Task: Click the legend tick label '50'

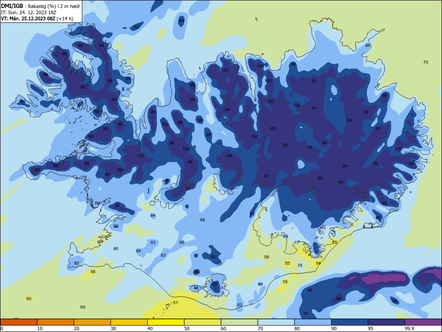Action: pyautogui.click(x=187, y=328)
